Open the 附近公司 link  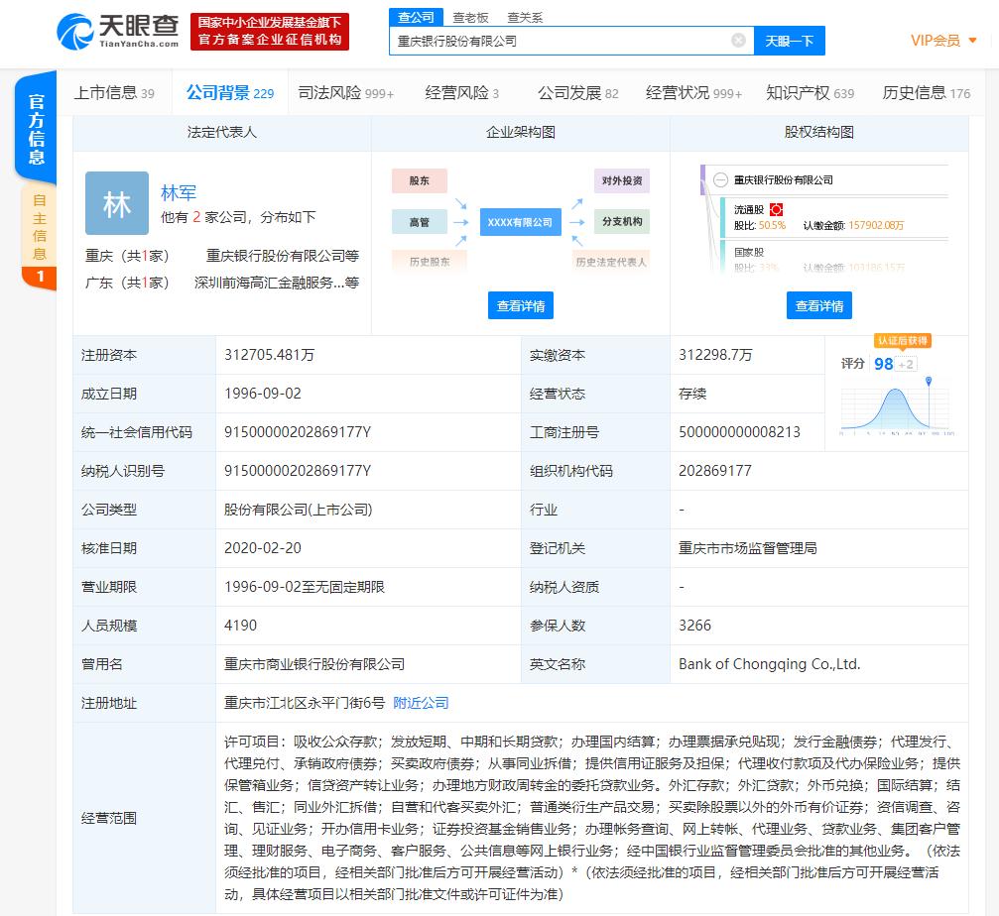tap(421, 703)
